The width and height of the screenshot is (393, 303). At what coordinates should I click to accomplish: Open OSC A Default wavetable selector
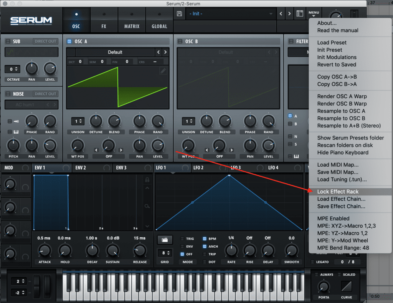click(x=115, y=52)
